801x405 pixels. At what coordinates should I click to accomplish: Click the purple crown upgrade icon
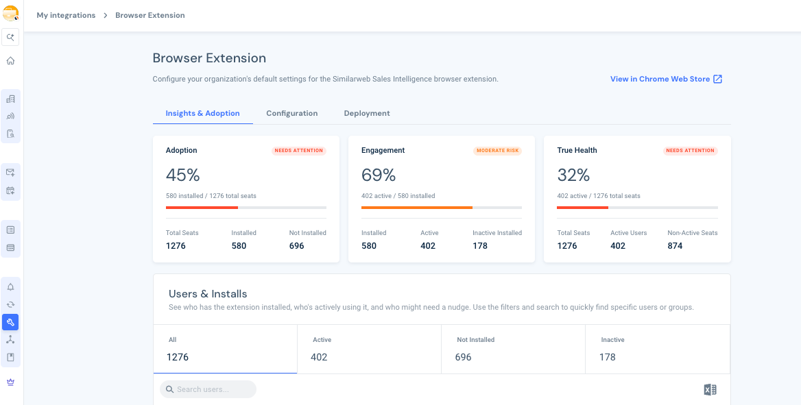[10, 382]
